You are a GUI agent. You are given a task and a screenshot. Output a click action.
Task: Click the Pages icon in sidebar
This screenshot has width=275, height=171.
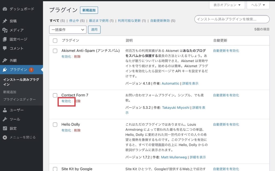pos(5,39)
